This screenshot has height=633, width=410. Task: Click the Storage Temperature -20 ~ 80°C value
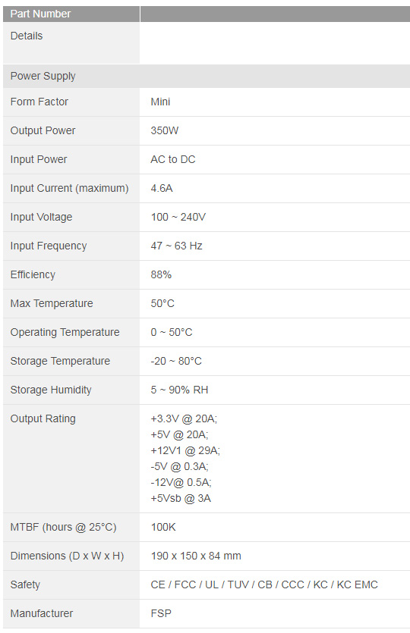coord(176,361)
